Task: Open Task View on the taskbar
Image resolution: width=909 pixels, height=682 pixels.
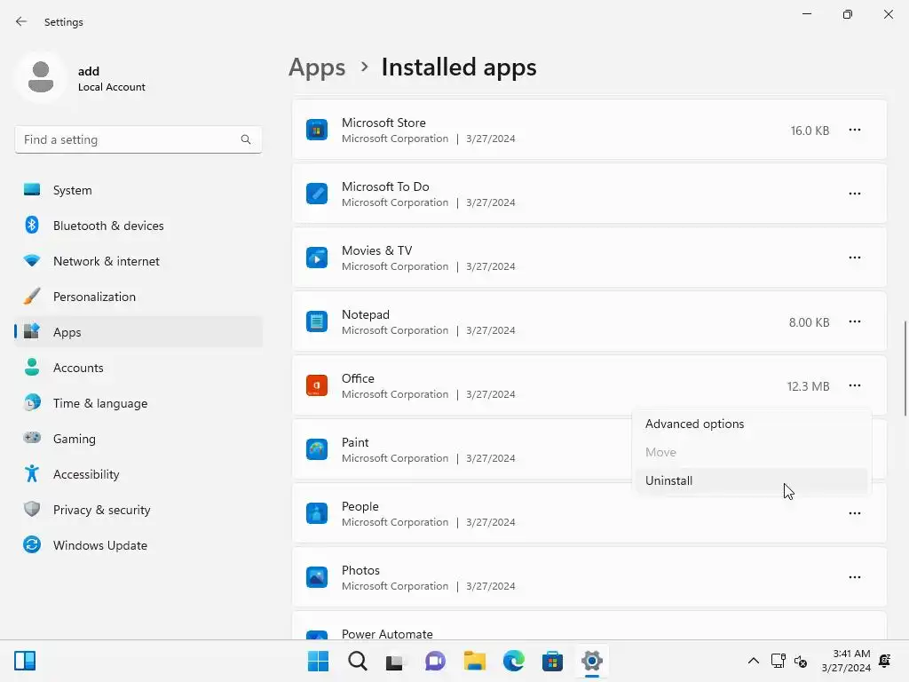Action: click(x=396, y=661)
